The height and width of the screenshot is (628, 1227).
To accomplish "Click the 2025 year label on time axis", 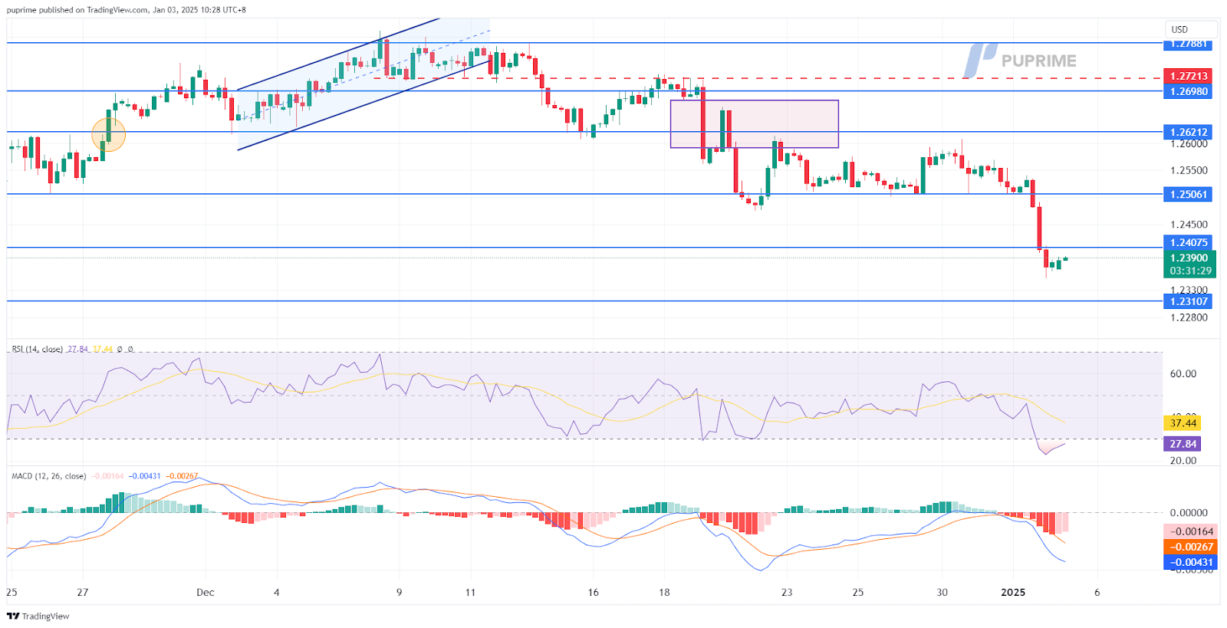I will tap(1014, 592).
